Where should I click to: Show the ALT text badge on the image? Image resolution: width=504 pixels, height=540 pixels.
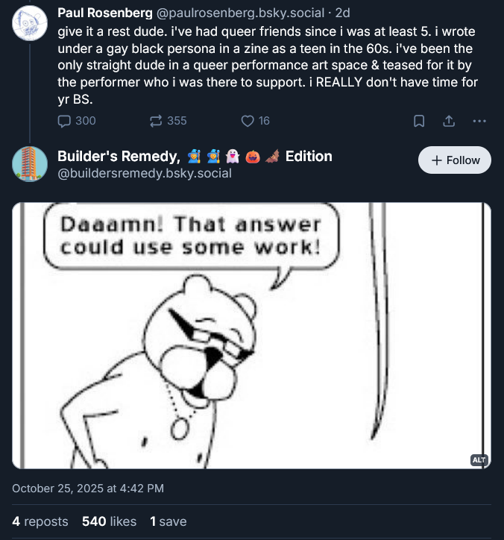[479, 460]
